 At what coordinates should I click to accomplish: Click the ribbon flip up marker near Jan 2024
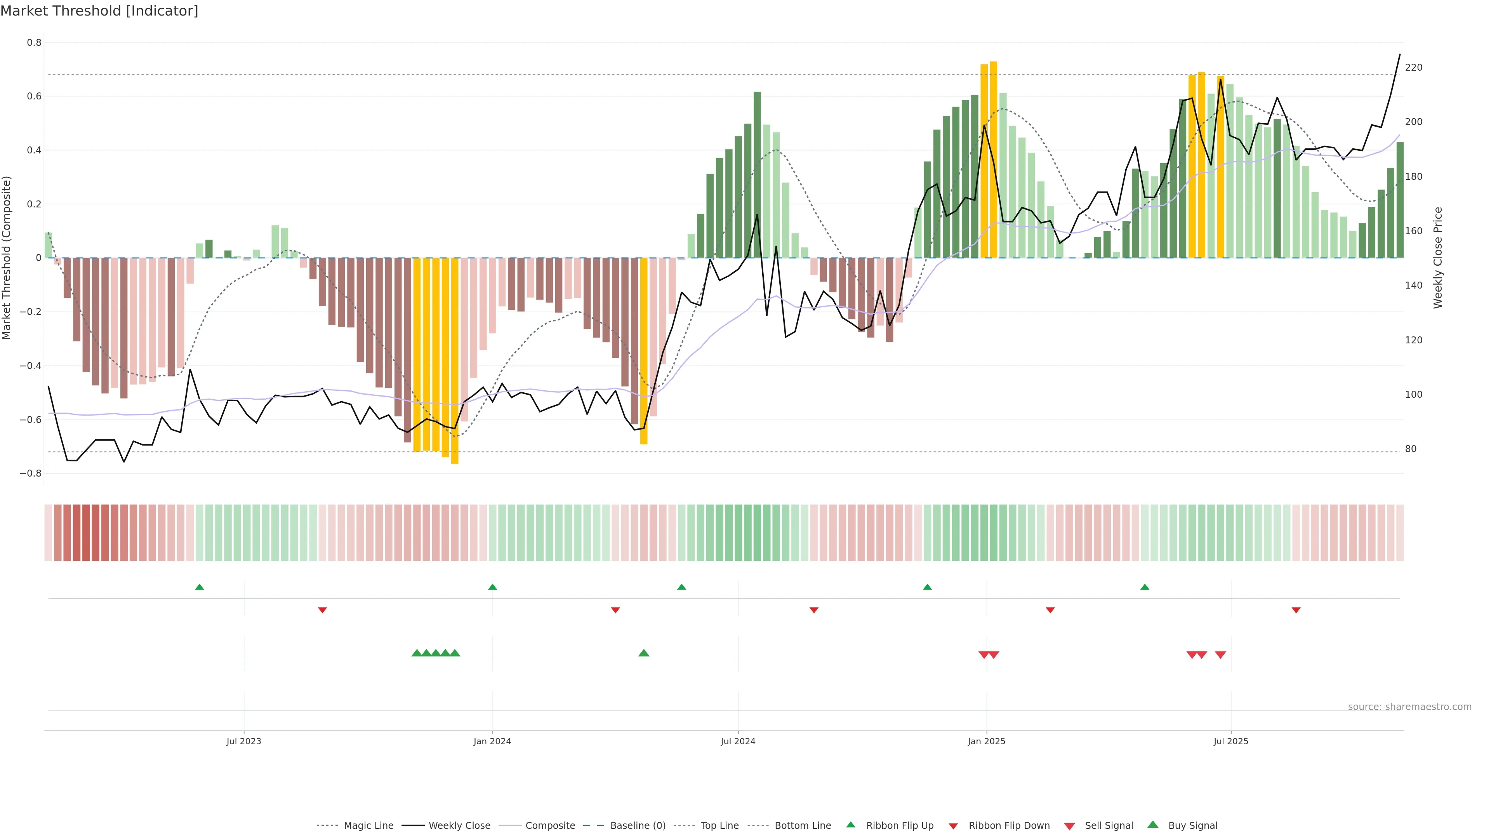[492, 587]
